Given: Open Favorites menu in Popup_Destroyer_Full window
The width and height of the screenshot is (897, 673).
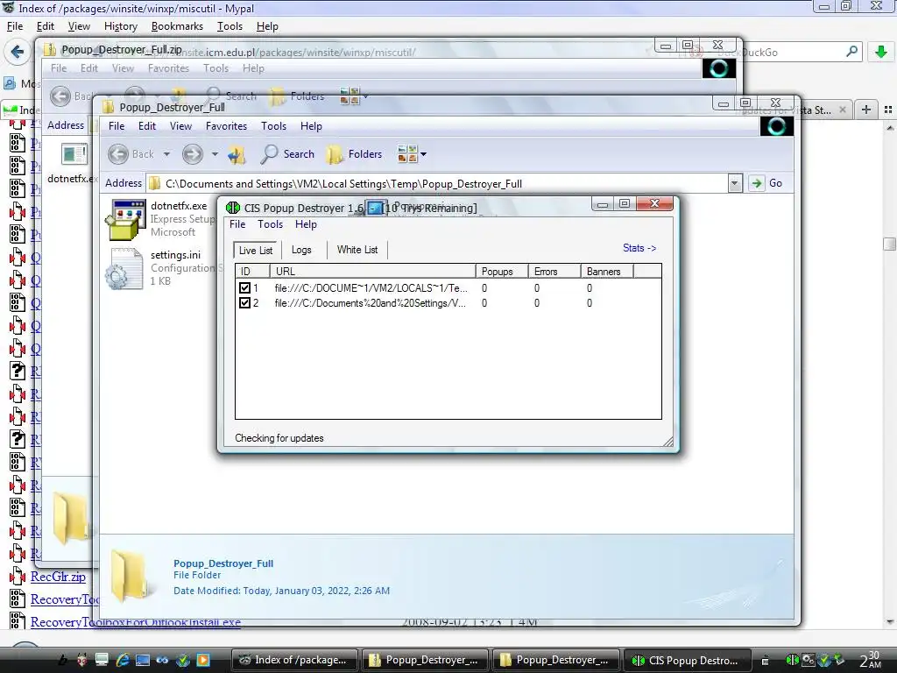Looking at the screenshot, I should click(x=226, y=126).
